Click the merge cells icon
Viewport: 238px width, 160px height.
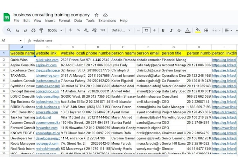point(215,30)
